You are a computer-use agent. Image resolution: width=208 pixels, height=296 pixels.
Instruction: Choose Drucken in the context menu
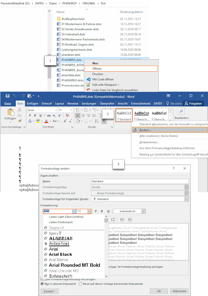coord(121,74)
